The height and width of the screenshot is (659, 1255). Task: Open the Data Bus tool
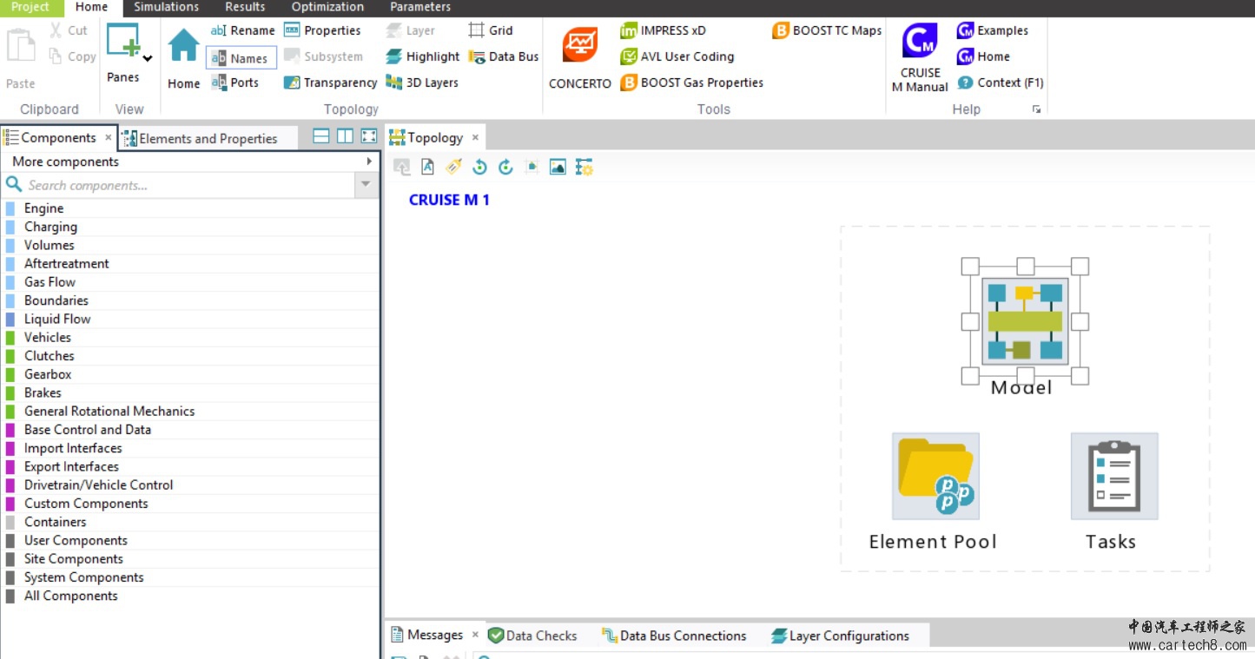click(x=504, y=56)
